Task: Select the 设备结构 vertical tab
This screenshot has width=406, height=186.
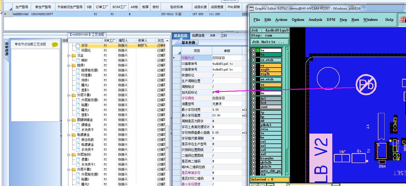Action: [7, 49]
